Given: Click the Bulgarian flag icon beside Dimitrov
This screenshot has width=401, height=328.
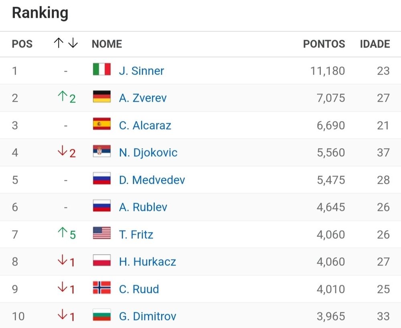Looking at the screenshot, I should click(102, 315).
